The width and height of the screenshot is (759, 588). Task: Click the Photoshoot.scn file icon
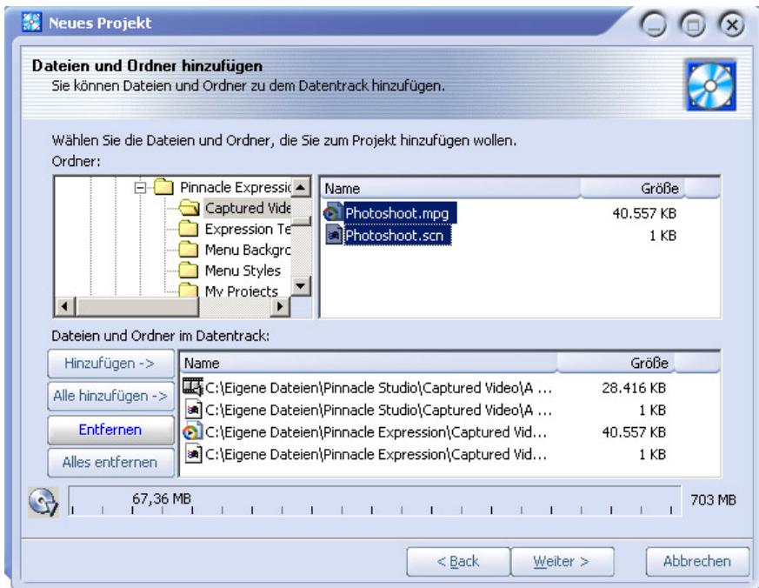coord(334,235)
